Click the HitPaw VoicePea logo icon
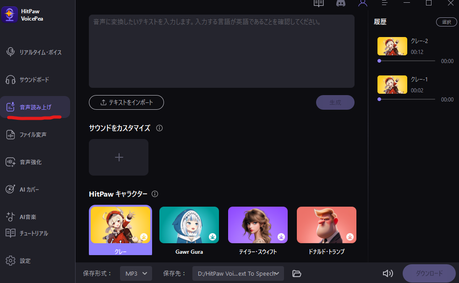 click(x=10, y=15)
